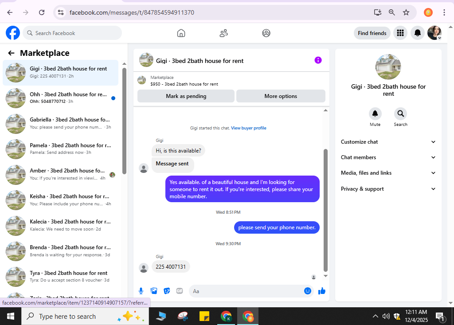Reload the page in browser toolbar
The image size is (454, 325).
coord(42,12)
